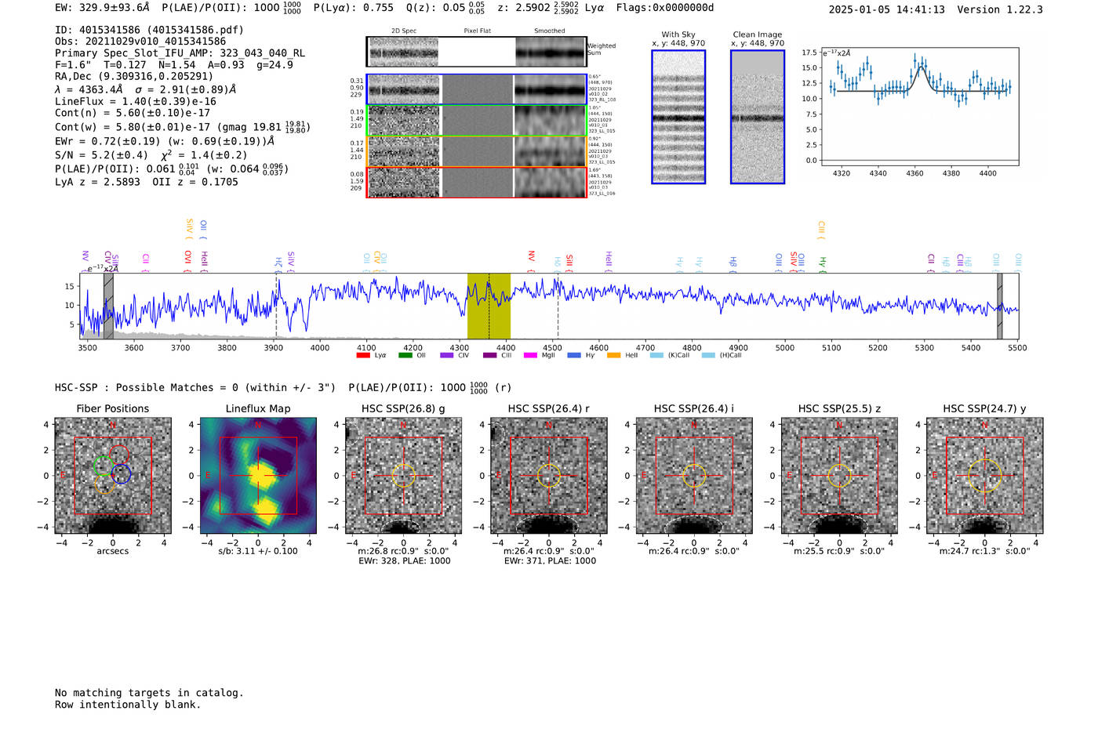Click the (K)CaII light blue legend swatch
This screenshot has height=747, width=1098.
coord(656,355)
